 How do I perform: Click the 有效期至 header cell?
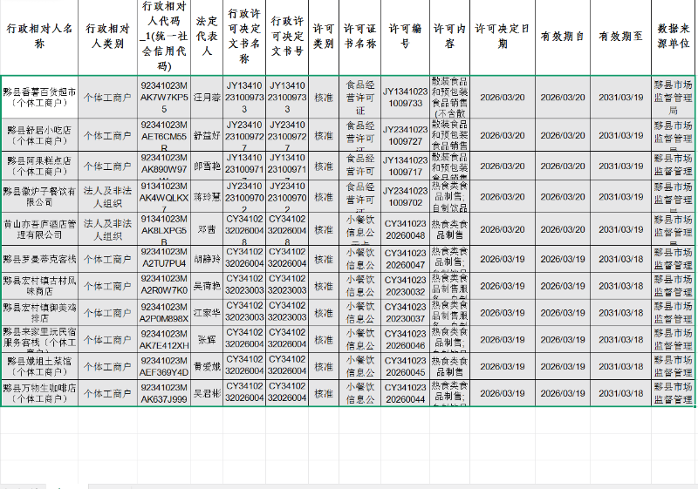click(620, 36)
